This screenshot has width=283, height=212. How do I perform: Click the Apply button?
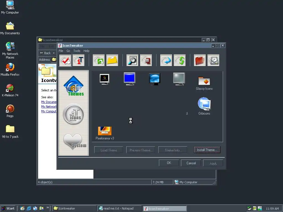pyautogui.click(x=213, y=163)
